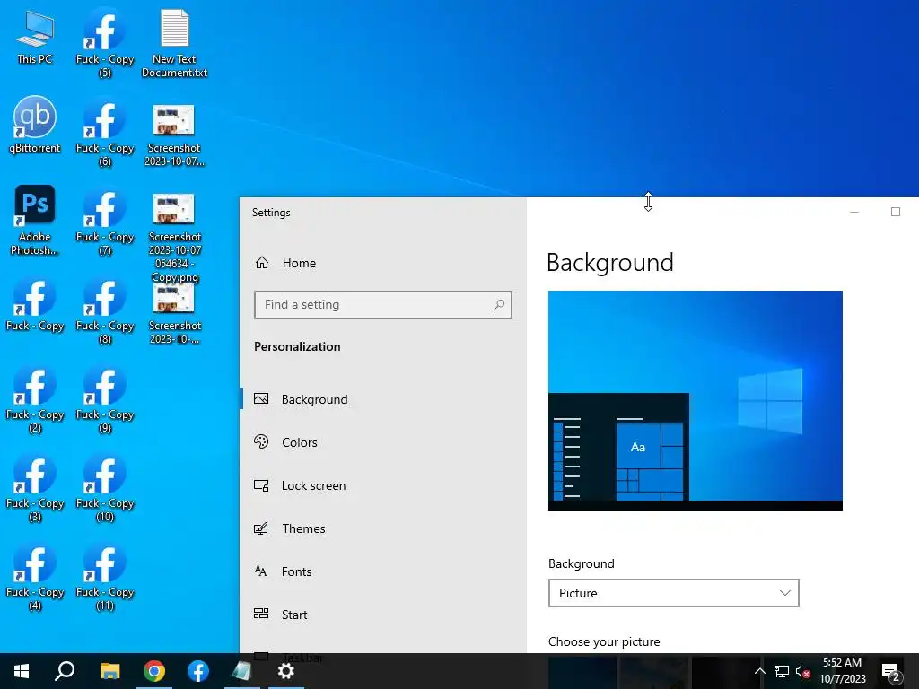This screenshot has width=919, height=689.
Task: Click the Settings window title text
Action: 271,213
